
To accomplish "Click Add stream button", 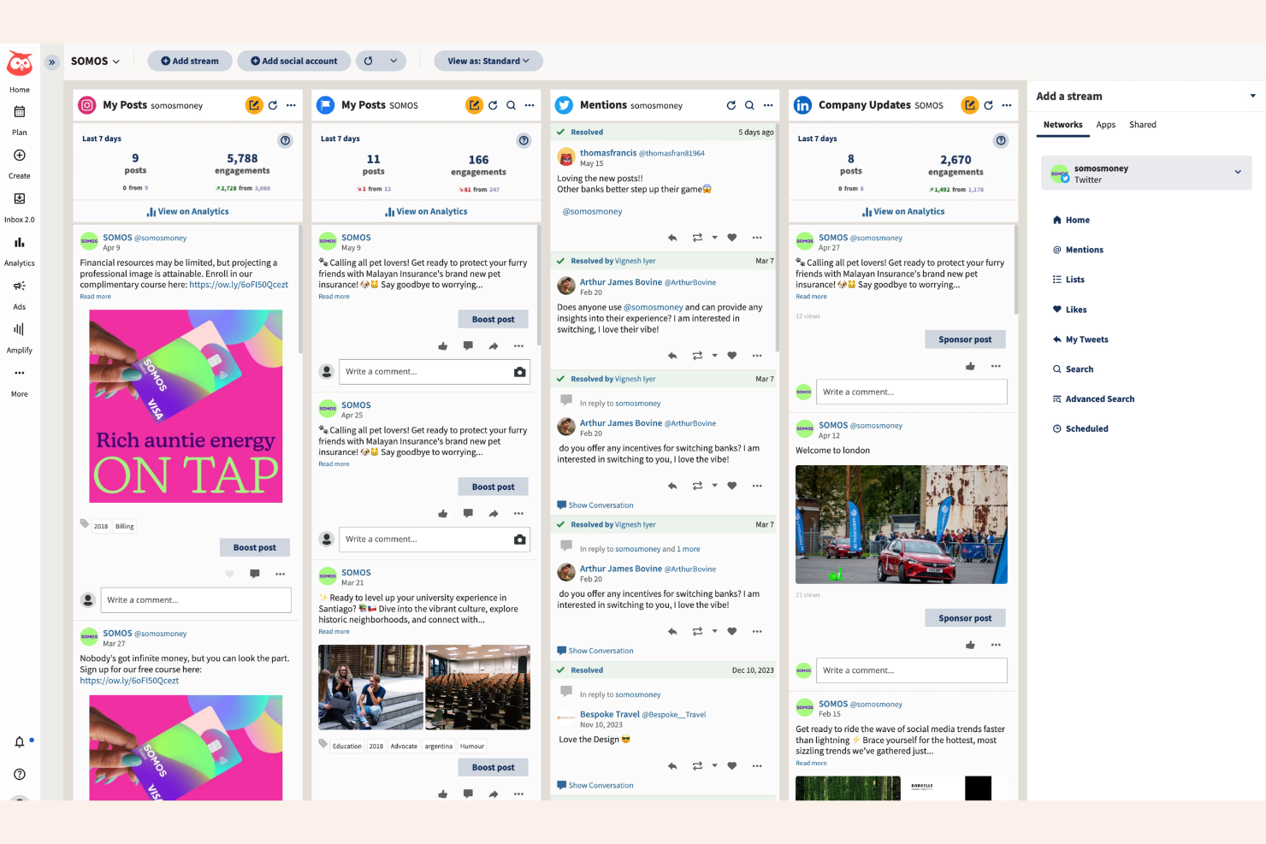I will [x=190, y=61].
